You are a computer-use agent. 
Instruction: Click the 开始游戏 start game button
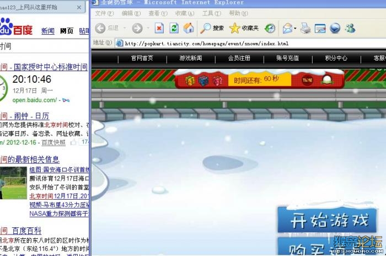click(327, 220)
